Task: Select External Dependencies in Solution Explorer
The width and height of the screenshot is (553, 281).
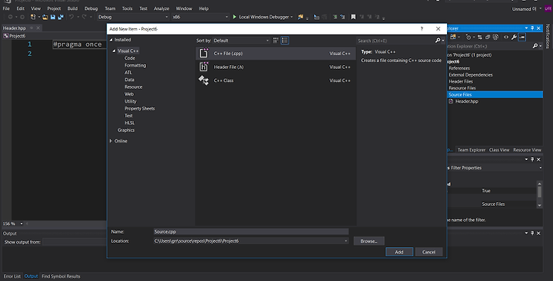Action: point(471,74)
